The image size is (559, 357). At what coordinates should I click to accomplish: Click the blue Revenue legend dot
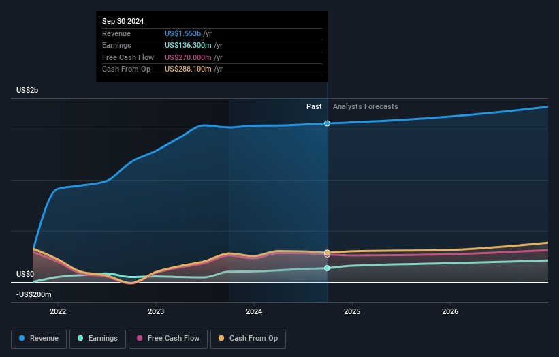[22, 338]
